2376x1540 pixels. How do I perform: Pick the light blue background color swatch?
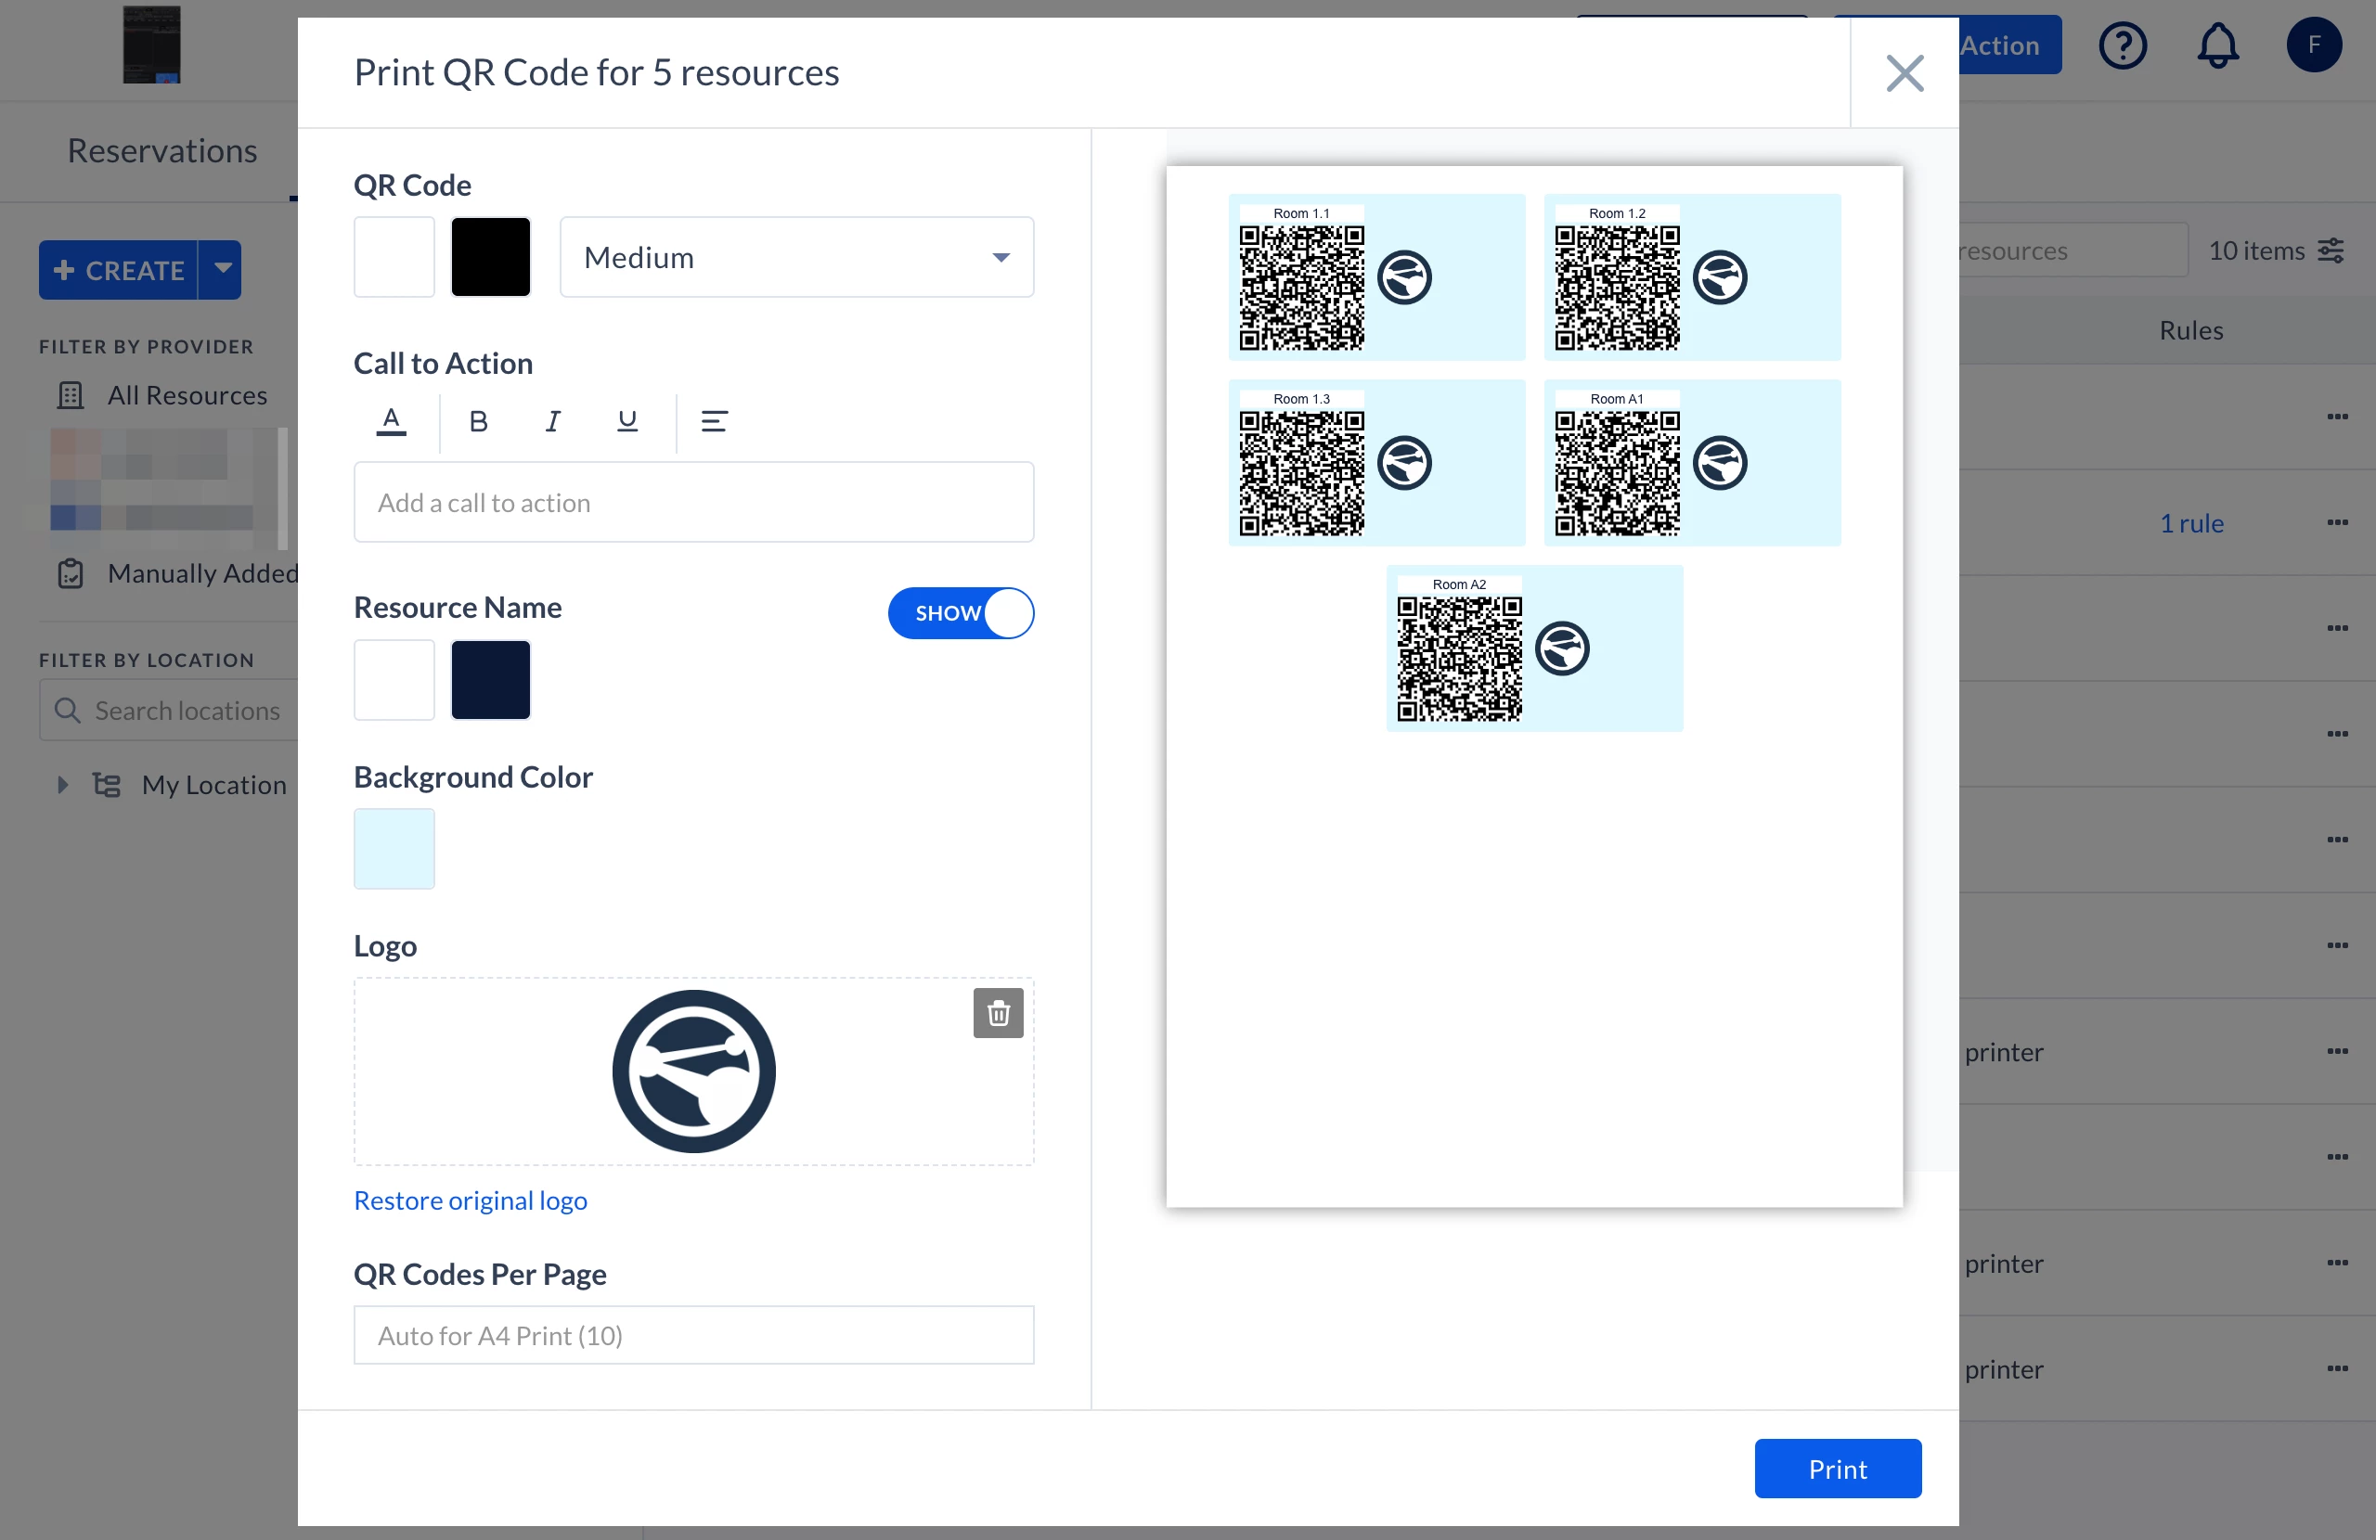tap(394, 848)
